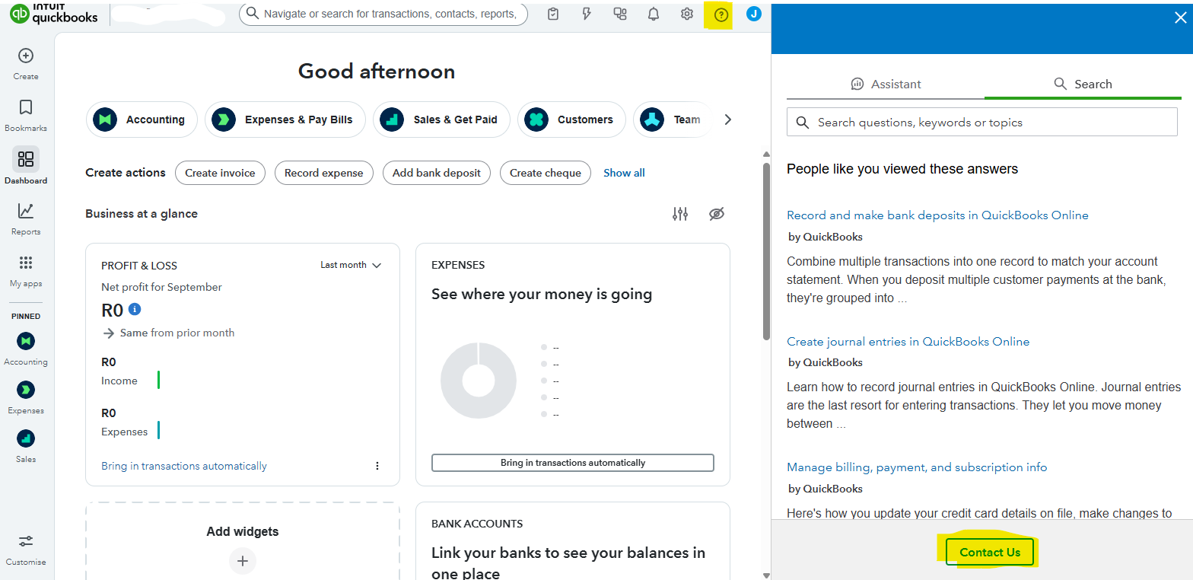The image size is (1193, 580).
Task: Open My apps grid in sidebar
Action: click(26, 270)
